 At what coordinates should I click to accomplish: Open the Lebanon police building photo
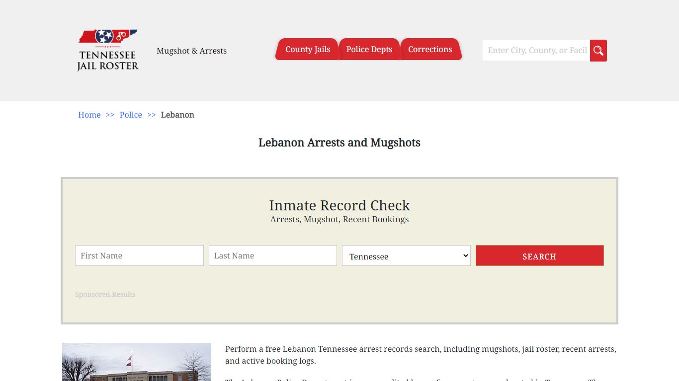coord(137,362)
